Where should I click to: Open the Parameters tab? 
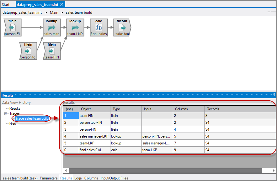(49, 178)
